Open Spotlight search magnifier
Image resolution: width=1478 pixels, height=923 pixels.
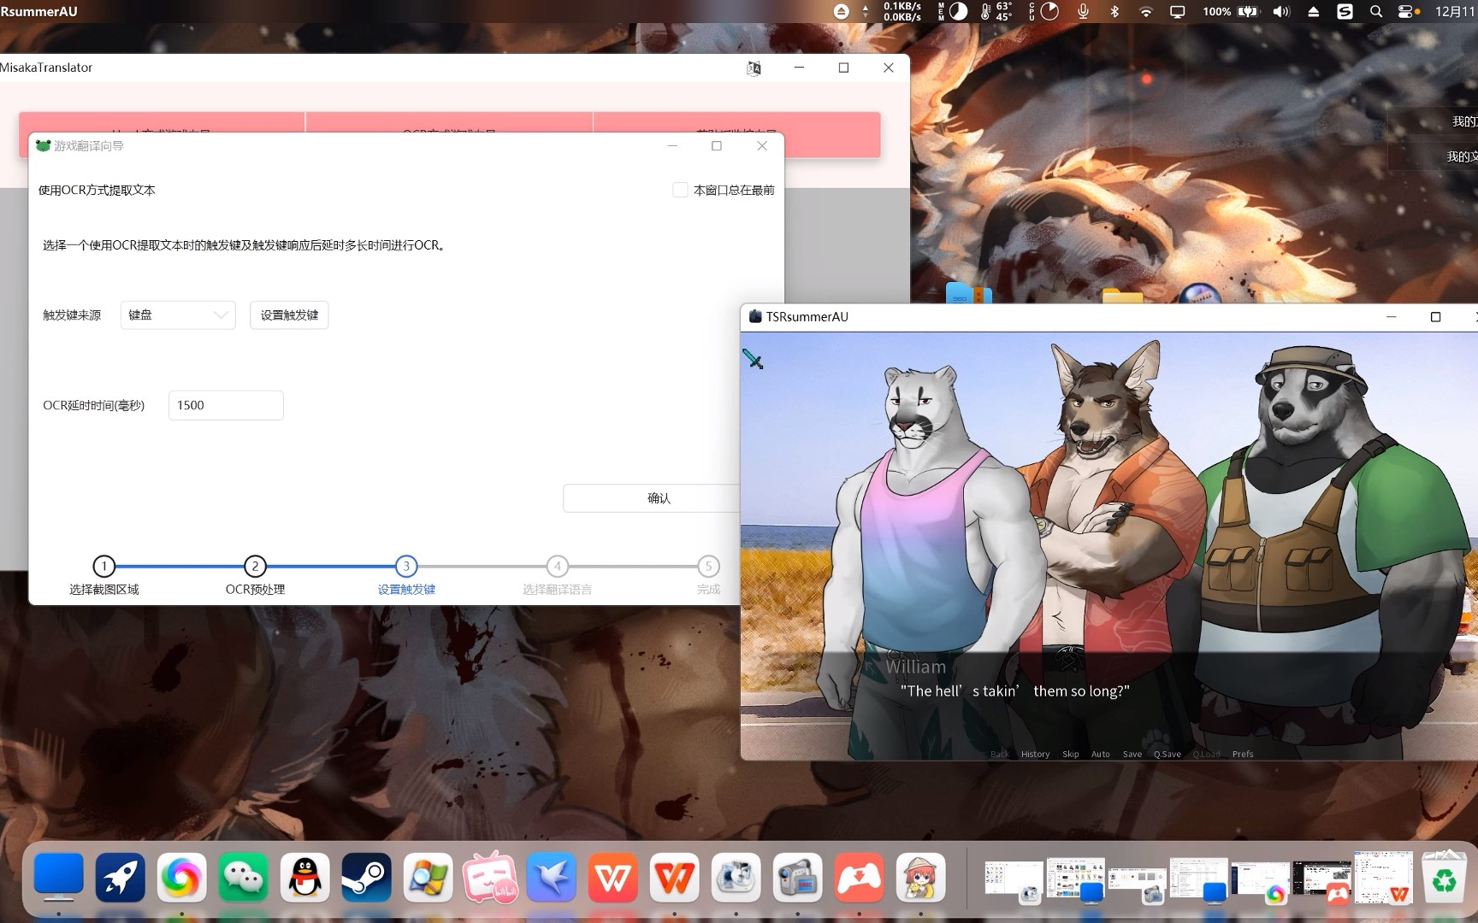(x=1376, y=11)
